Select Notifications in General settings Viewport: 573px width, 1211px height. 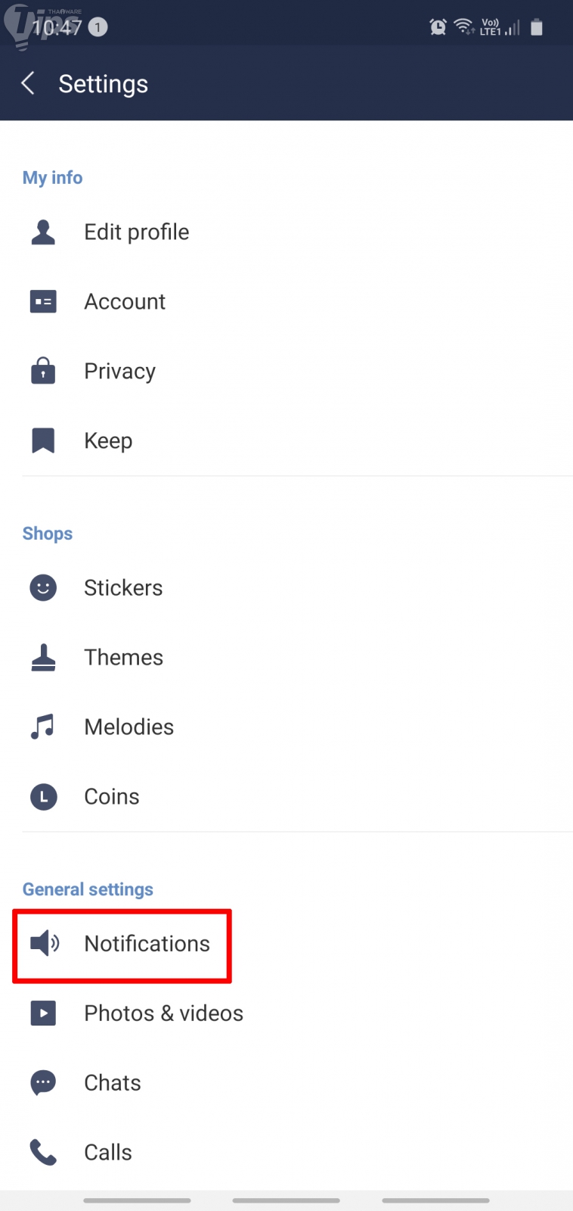(147, 944)
